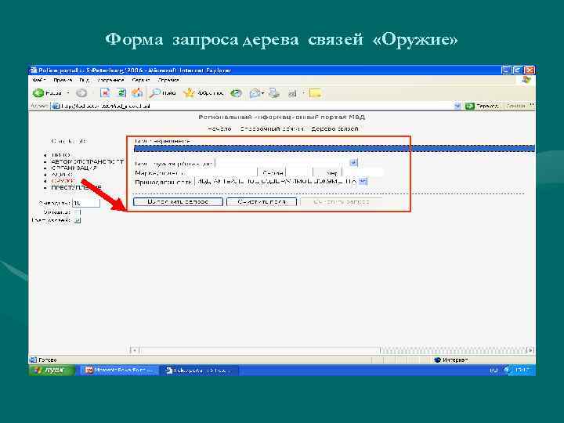The height and width of the screenshot is (423, 564).
Task: Open the Вид menu
Action: [84, 80]
